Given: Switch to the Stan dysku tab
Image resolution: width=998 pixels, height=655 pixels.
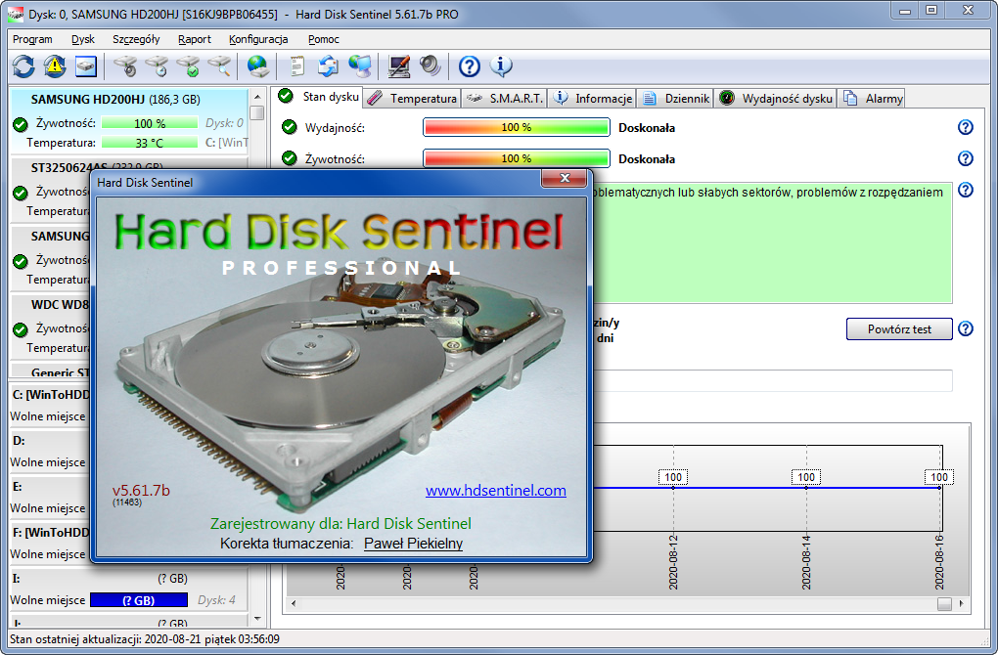Looking at the screenshot, I should point(318,97).
